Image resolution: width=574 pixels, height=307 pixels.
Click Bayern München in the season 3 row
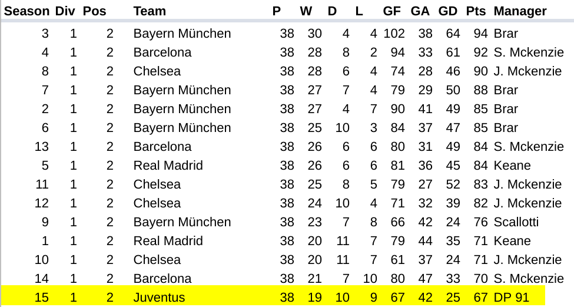[182, 34]
